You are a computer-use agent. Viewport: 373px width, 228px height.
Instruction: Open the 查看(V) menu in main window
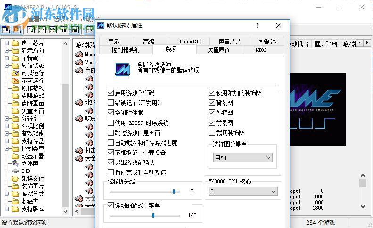(x=38, y=19)
